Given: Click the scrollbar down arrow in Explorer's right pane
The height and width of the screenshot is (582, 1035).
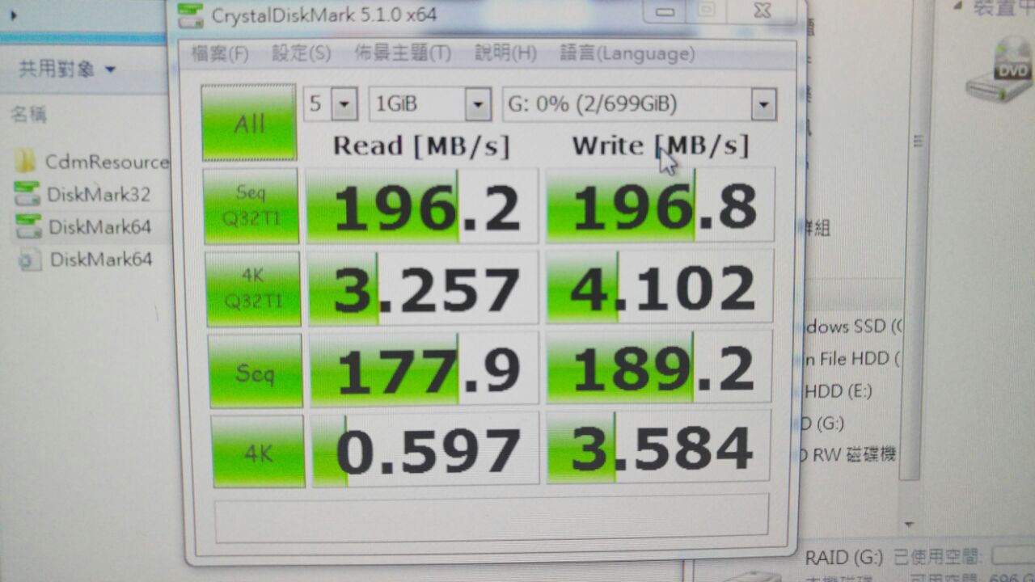Looking at the screenshot, I should (909, 523).
